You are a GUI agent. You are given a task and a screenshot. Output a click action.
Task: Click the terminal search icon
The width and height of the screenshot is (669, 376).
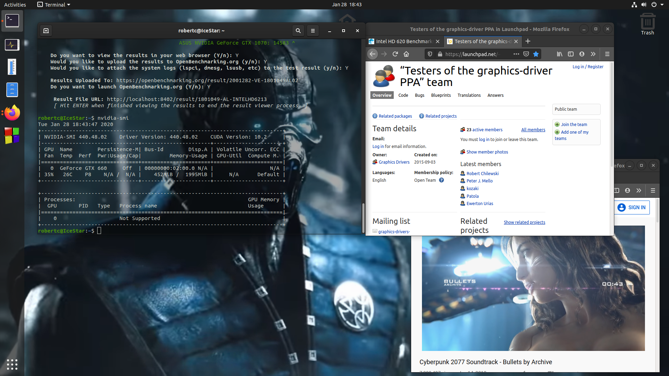[x=298, y=31]
